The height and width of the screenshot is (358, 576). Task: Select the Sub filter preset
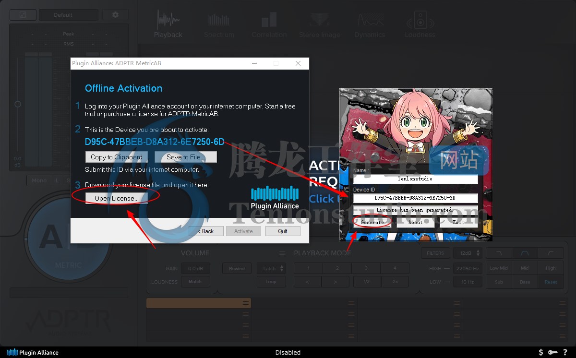coord(499,282)
